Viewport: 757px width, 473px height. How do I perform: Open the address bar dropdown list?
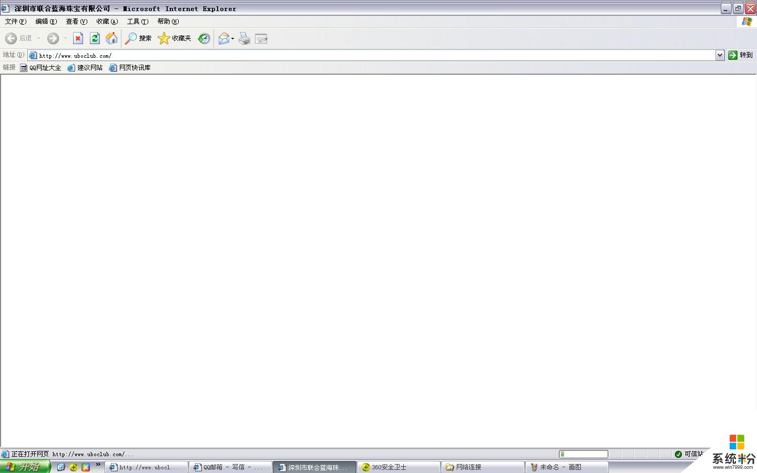click(720, 55)
